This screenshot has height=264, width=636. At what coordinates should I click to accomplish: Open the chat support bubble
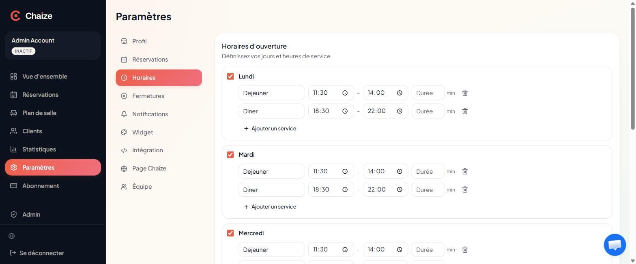pos(615,245)
